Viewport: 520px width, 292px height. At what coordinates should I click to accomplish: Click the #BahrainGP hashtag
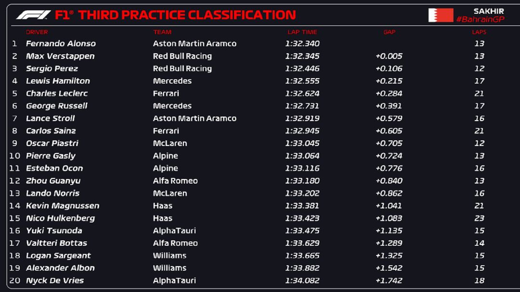(480, 20)
